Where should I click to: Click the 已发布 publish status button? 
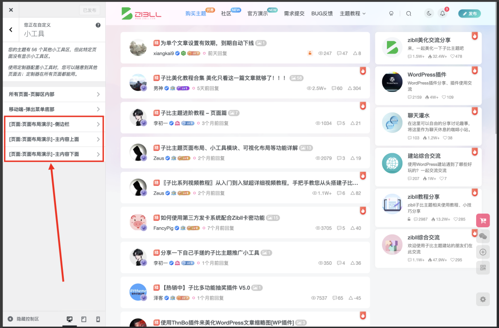point(90,10)
